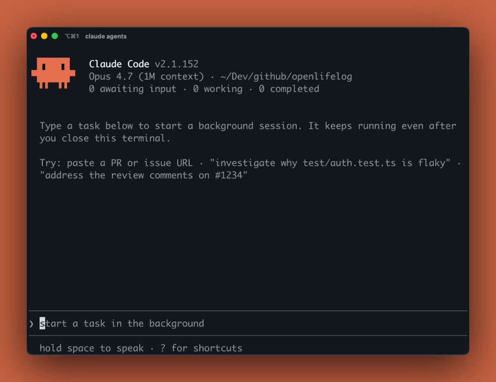Click the yellow minimize window button

pyautogui.click(x=44, y=36)
